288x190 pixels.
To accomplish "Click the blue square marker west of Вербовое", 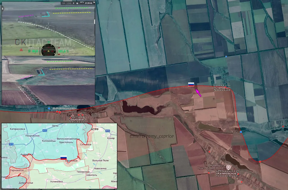I will click(x=49, y=109).
